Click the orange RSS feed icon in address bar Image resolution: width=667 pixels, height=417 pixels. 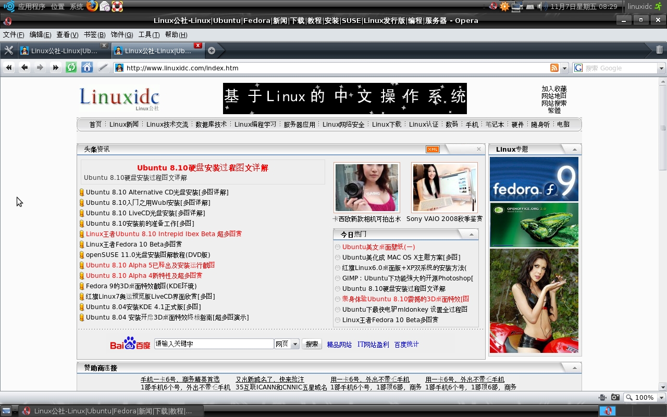coord(554,68)
